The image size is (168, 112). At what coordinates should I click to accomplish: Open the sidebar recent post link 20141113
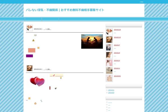[x=117, y=38]
